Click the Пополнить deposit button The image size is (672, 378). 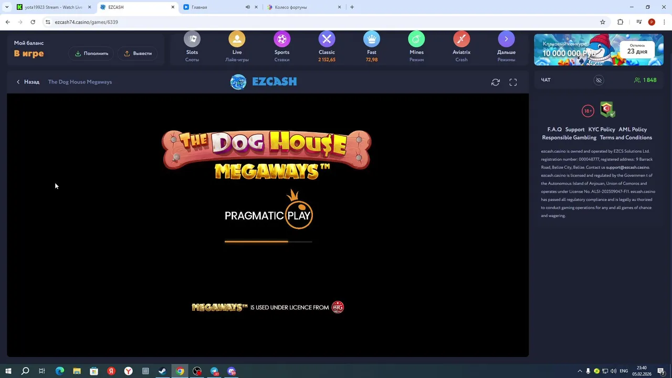[x=91, y=53]
